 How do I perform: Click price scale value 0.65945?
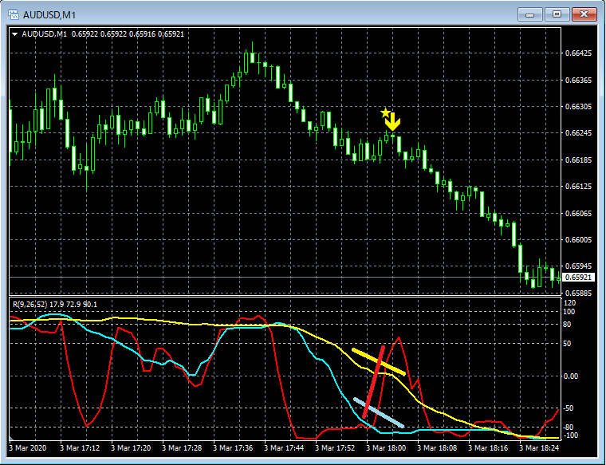pyautogui.click(x=578, y=266)
